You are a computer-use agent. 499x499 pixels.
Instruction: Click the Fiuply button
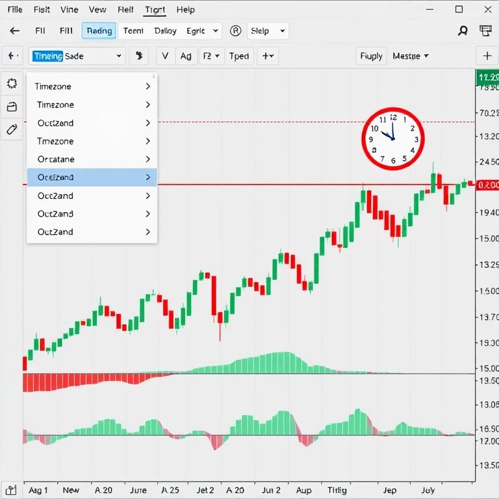pyautogui.click(x=371, y=56)
